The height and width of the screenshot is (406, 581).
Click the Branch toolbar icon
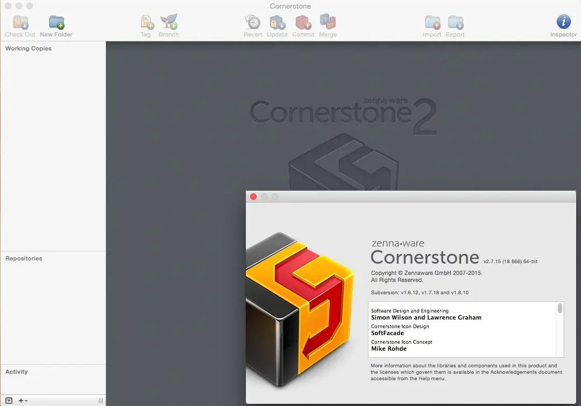point(169,22)
